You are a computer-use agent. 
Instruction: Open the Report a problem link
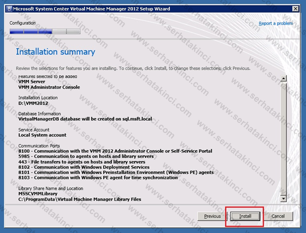276,23
